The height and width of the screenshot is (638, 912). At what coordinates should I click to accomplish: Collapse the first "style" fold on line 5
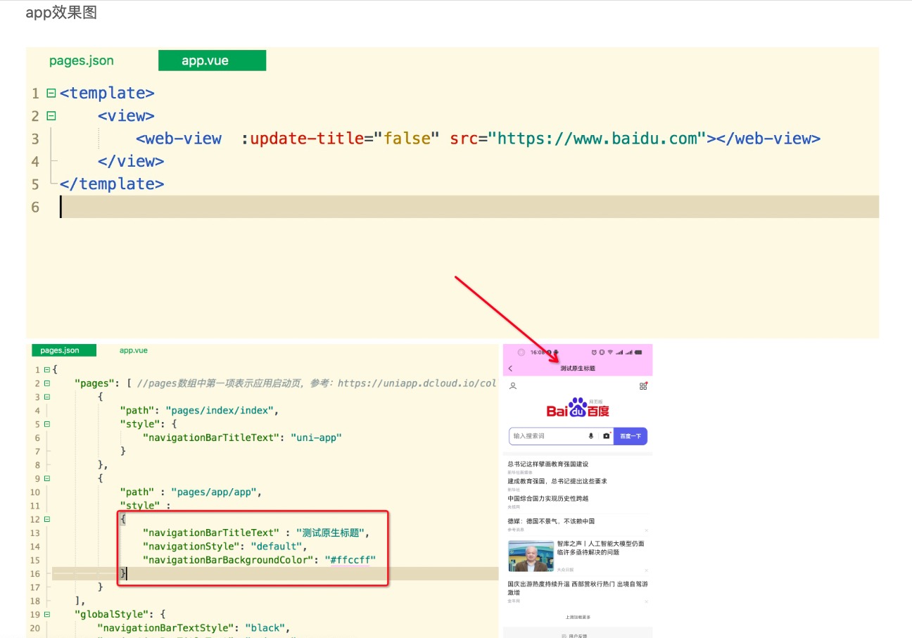pyautogui.click(x=47, y=424)
